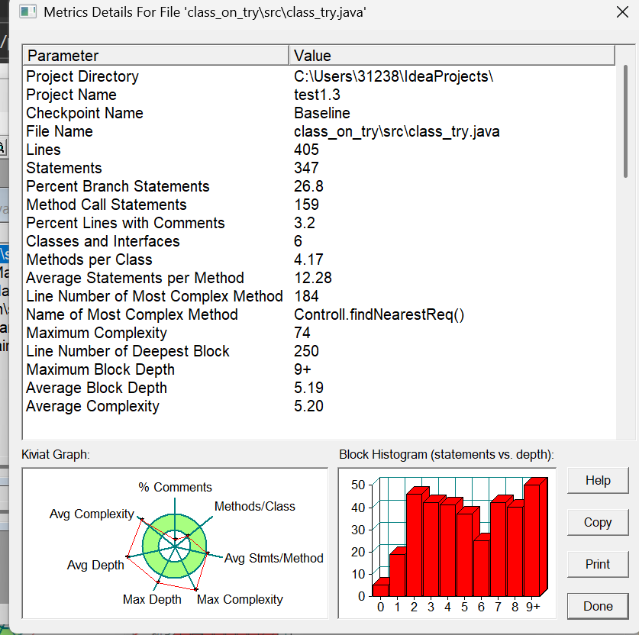Click the Methods/Class axis label
Screen dimensions: 639x635
tap(255, 506)
